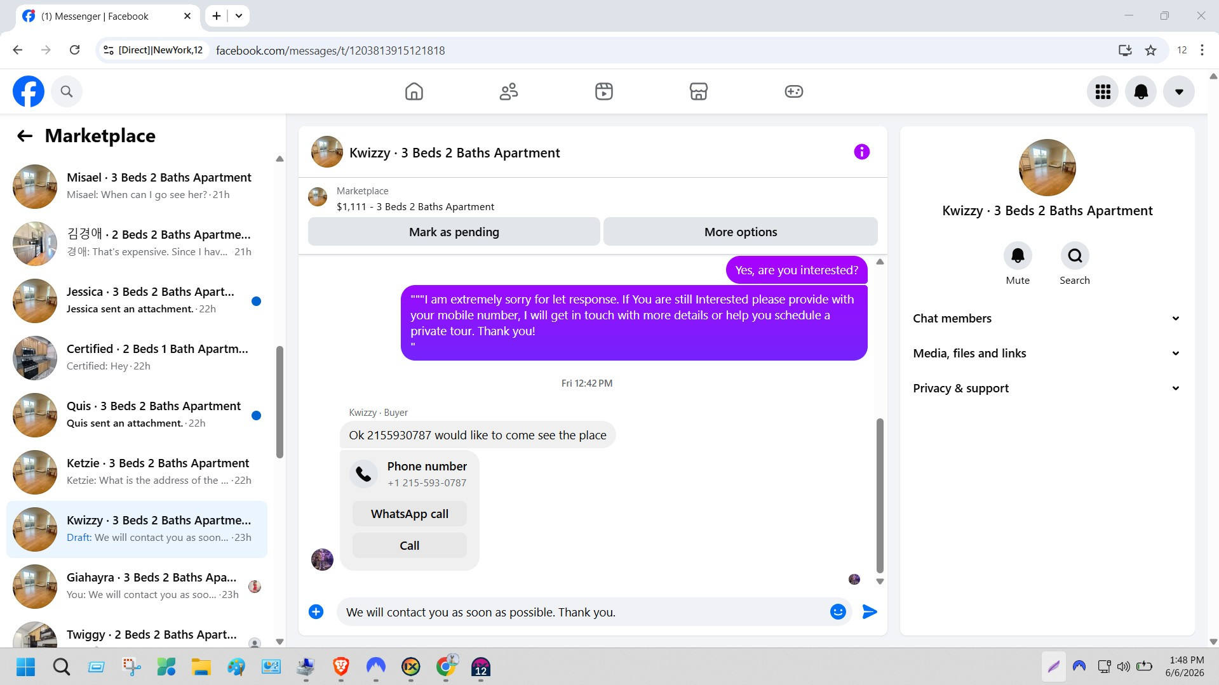Open Jessica's conversation with attachment
Image resolution: width=1219 pixels, height=685 pixels.
click(137, 301)
